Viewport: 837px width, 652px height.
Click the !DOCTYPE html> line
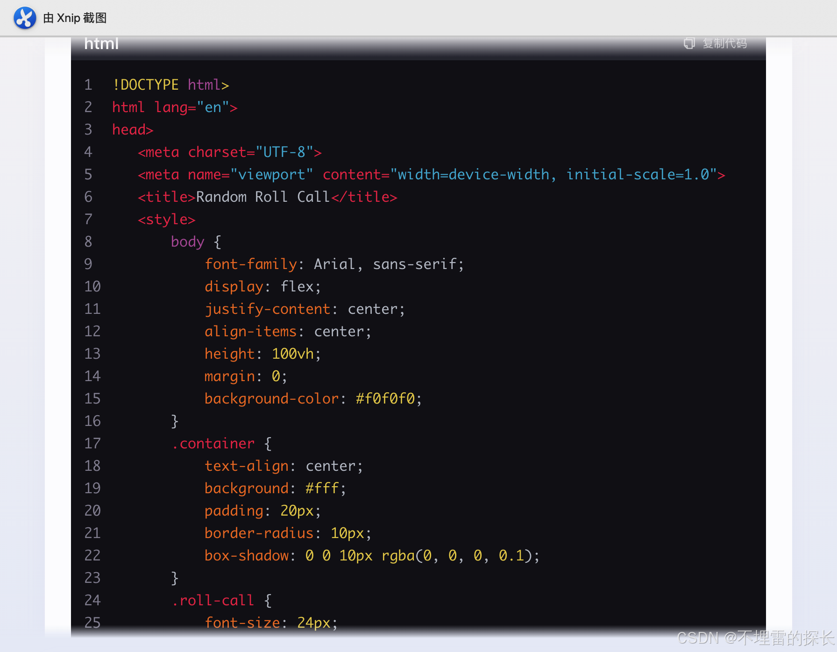pos(171,85)
